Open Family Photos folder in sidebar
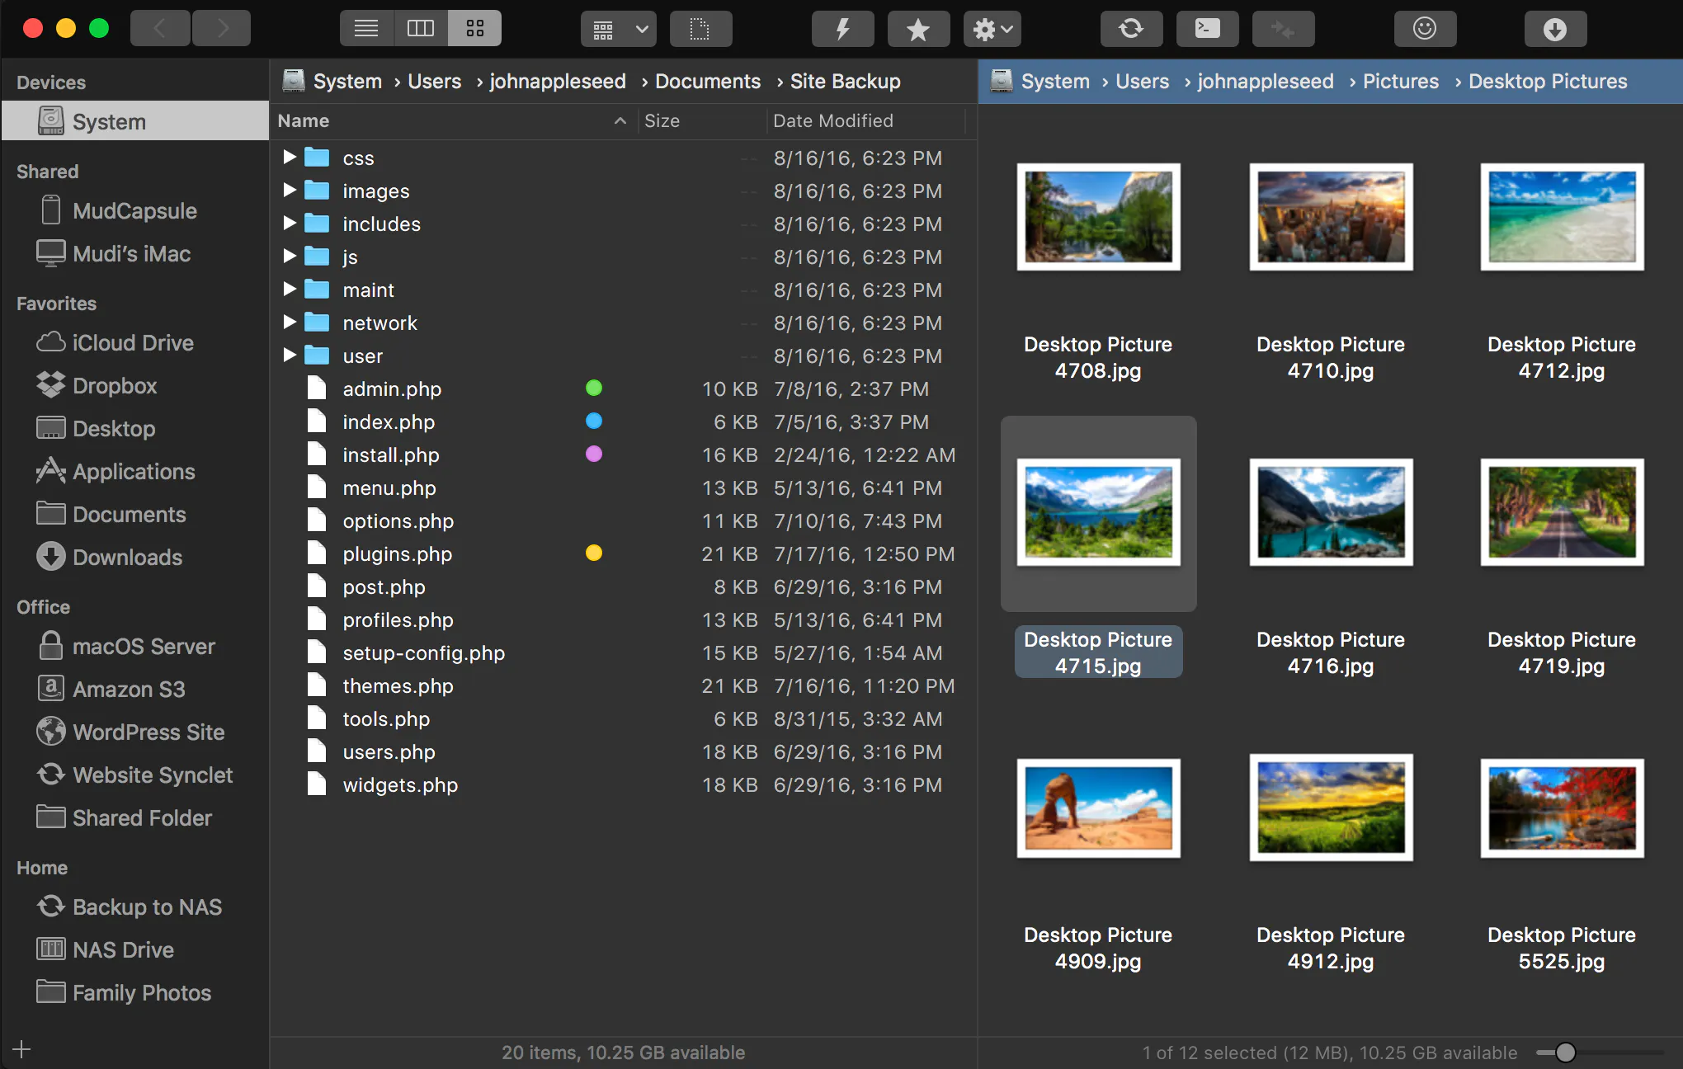This screenshot has height=1069, width=1683. click(135, 992)
